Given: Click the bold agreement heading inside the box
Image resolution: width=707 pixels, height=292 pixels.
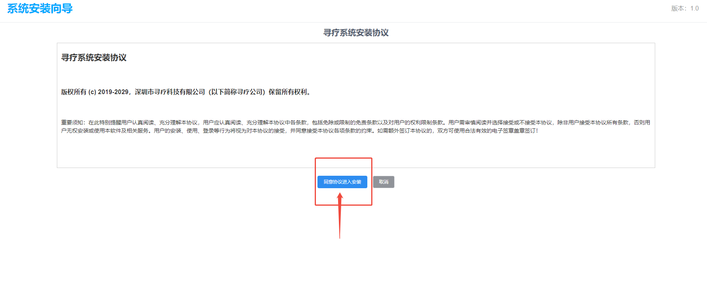Looking at the screenshot, I should point(94,58).
